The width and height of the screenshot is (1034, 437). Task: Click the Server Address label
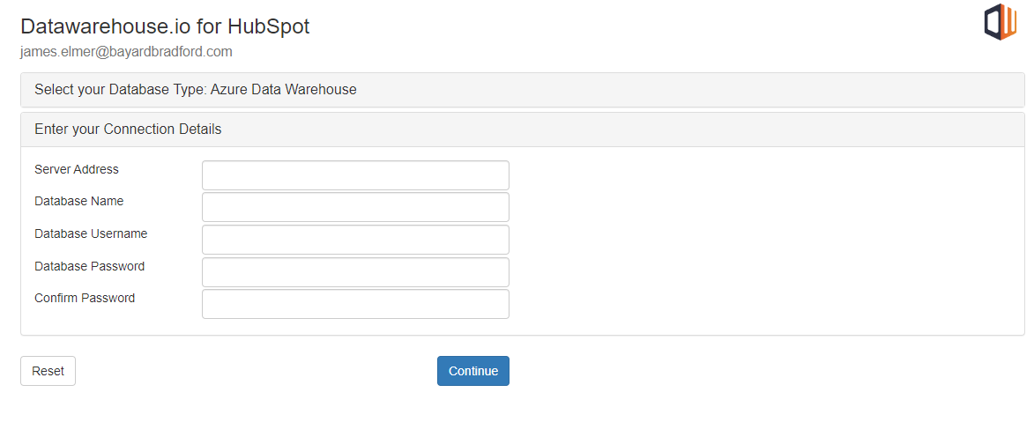tap(77, 169)
